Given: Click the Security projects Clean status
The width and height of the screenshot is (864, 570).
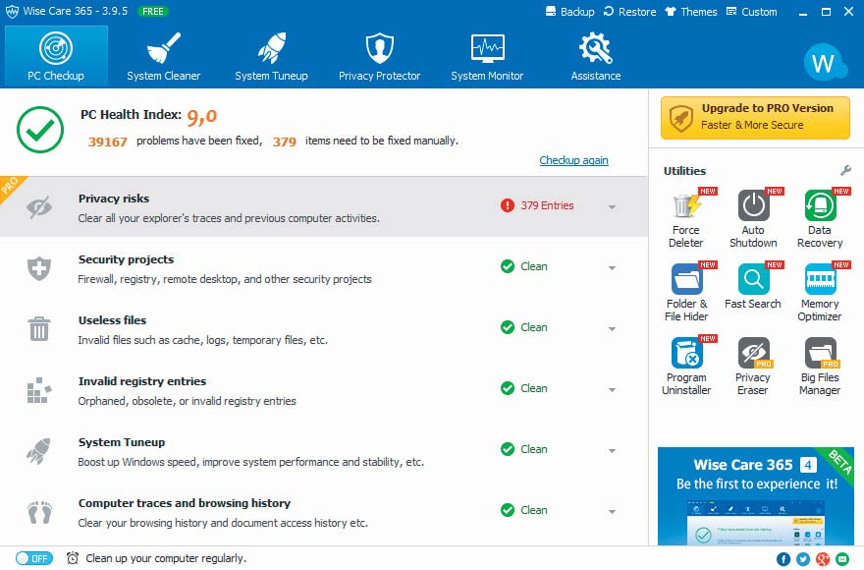Looking at the screenshot, I should pyautogui.click(x=534, y=266).
